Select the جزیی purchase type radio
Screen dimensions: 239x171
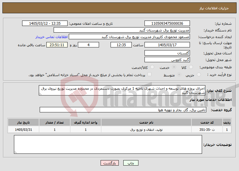tap(199, 75)
